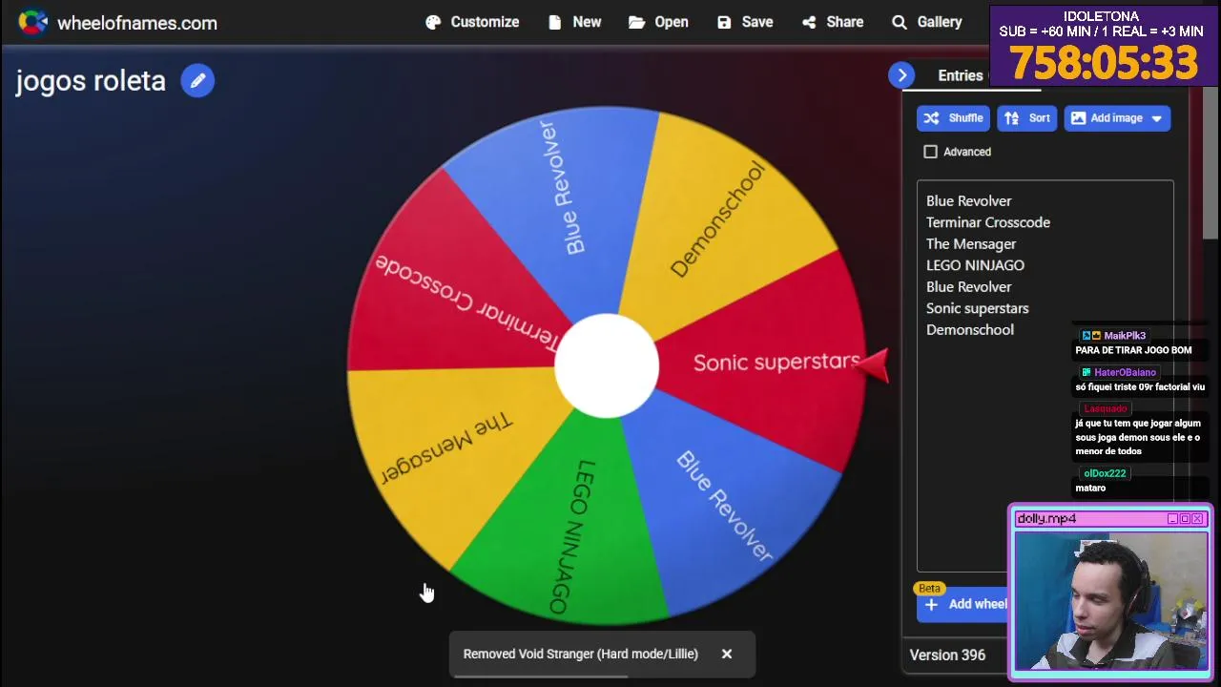Viewport: 1221px width, 687px height.
Task: Click the Share nodes icon
Action: 809,22
